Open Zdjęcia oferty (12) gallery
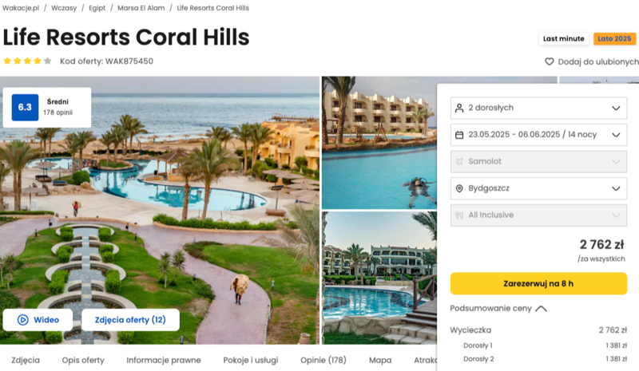 [x=130, y=320]
